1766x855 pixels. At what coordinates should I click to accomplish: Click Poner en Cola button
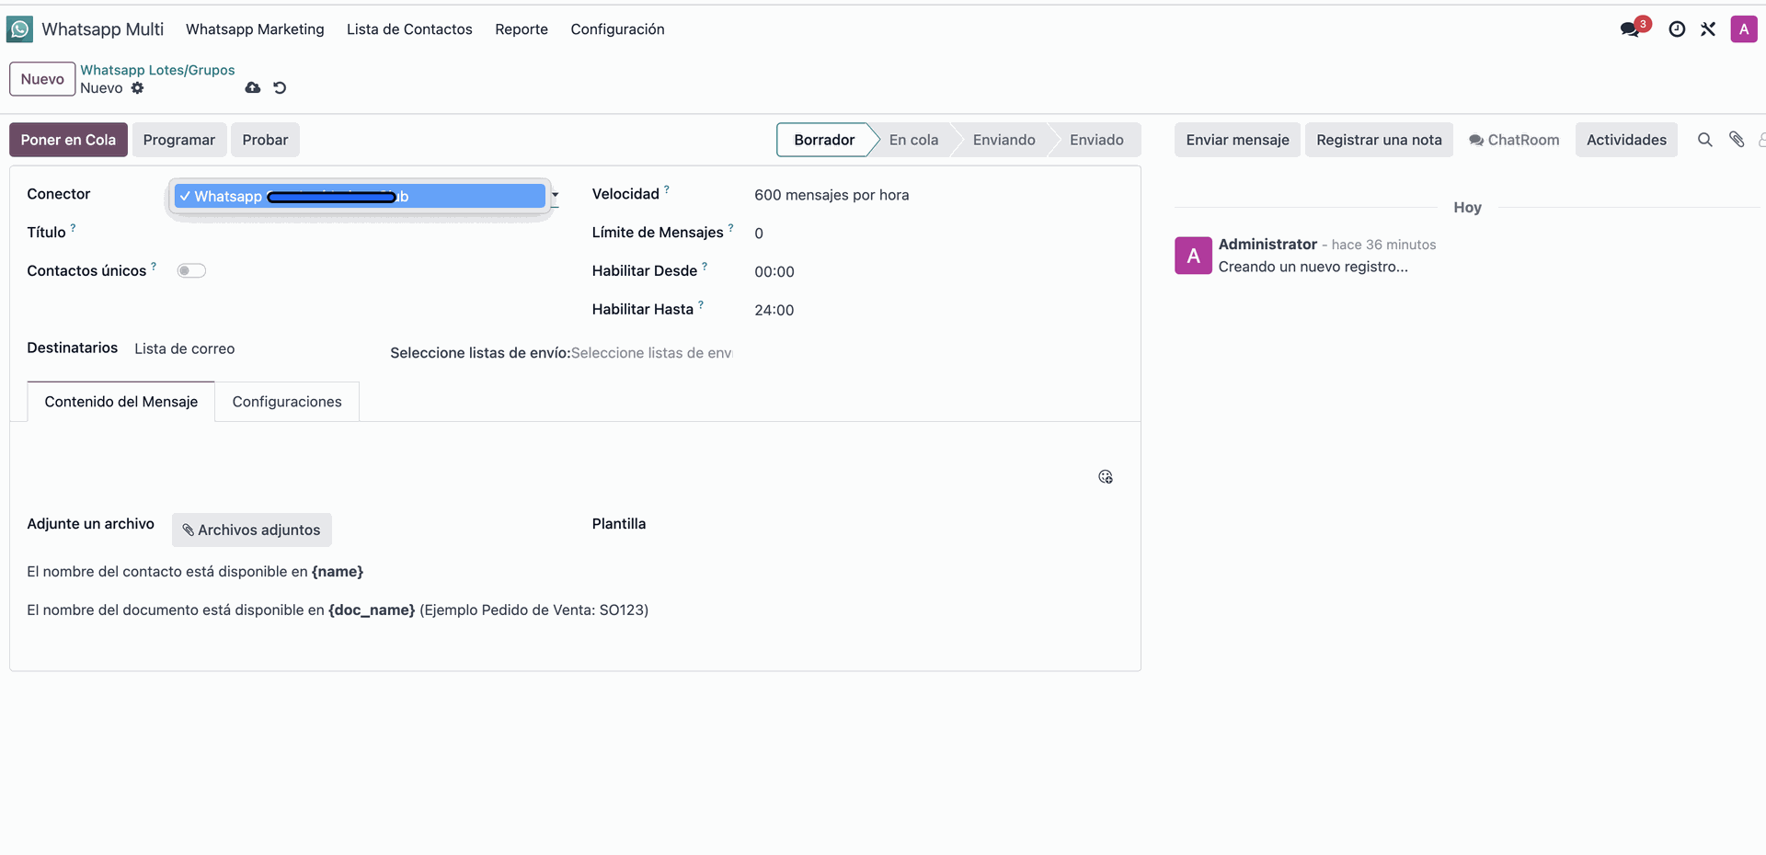pyautogui.click(x=68, y=140)
